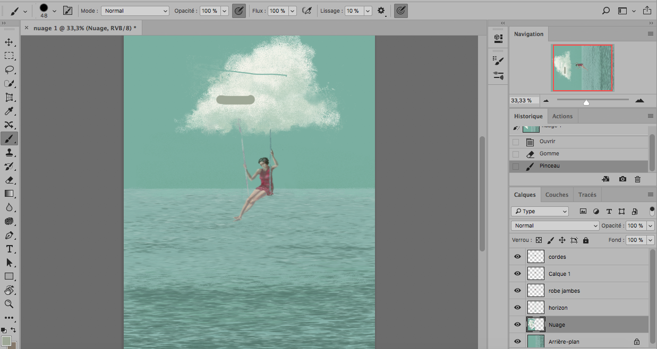Screen dimensions: 657x349
Task: Hide the cordes layer
Action: (x=517, y=257)
